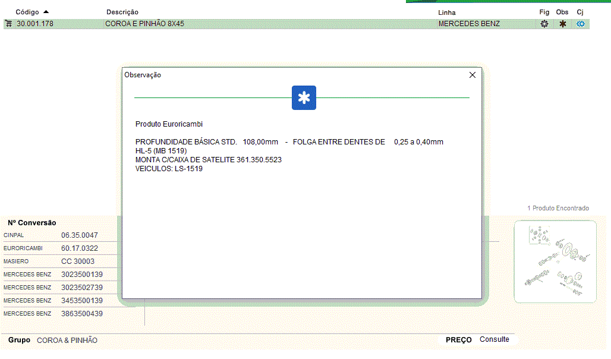Click the Obs asterisk icon in the row
Image resolution: width=611 pixels, height=359 pixels.
pyautogui.click(x=562, y=24)
